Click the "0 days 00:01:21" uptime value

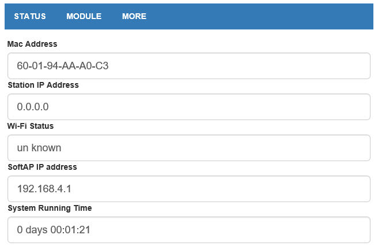54,230
